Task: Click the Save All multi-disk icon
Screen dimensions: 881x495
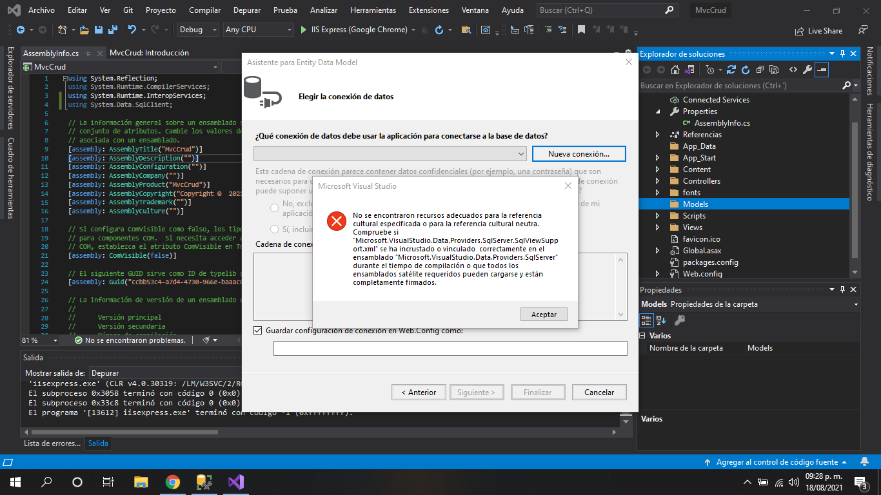Action: (113, 30)
